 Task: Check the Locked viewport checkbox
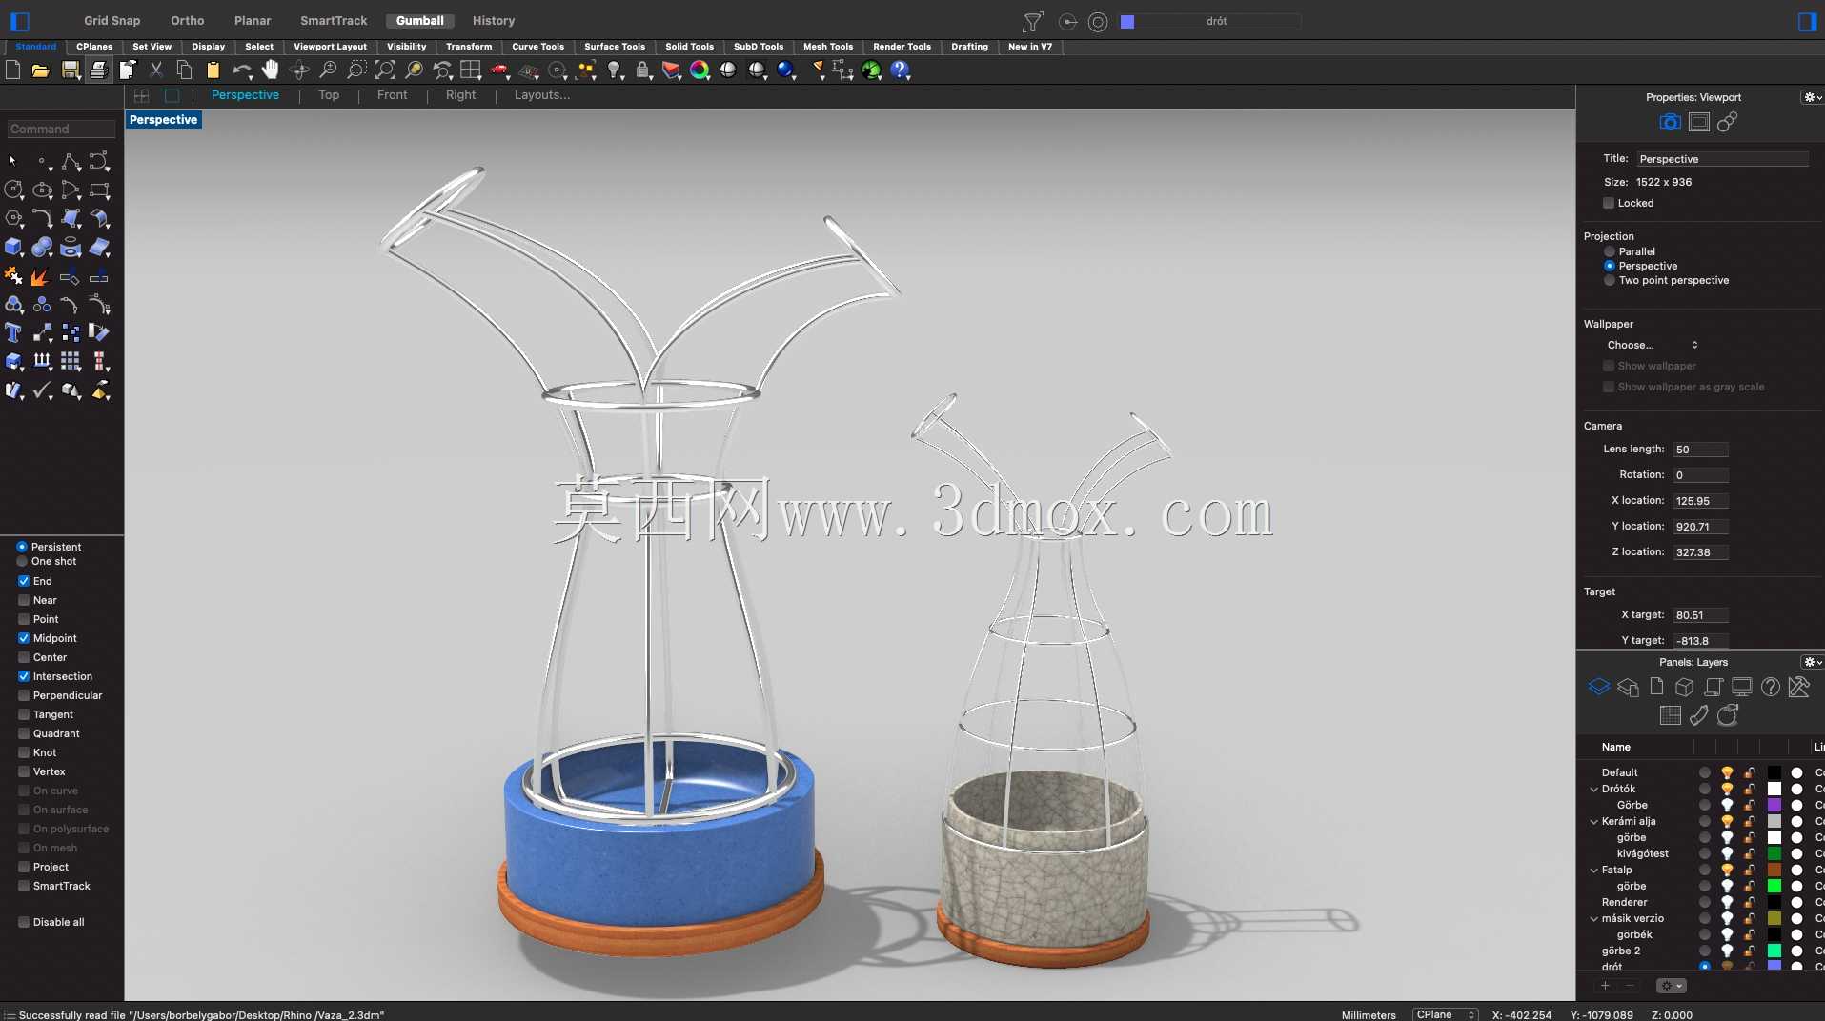[x=1609, y=203]
